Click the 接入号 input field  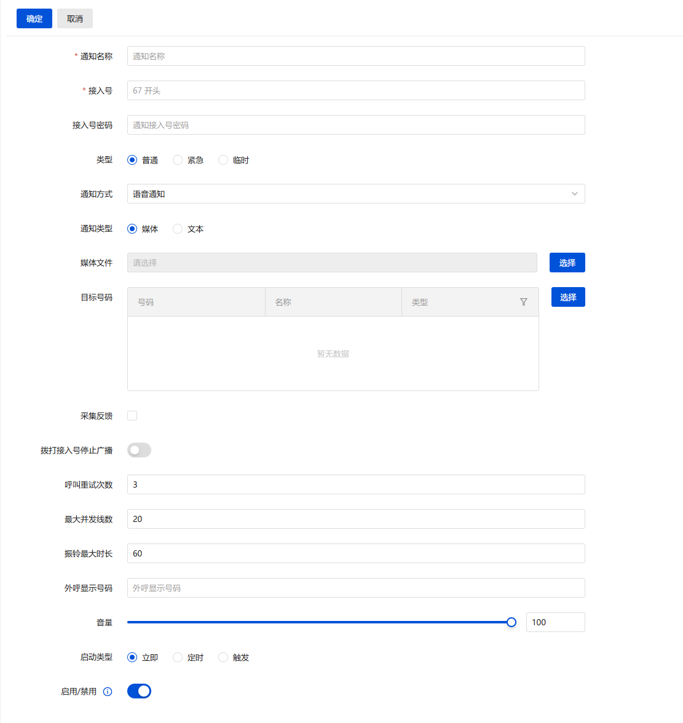(355, 90)
